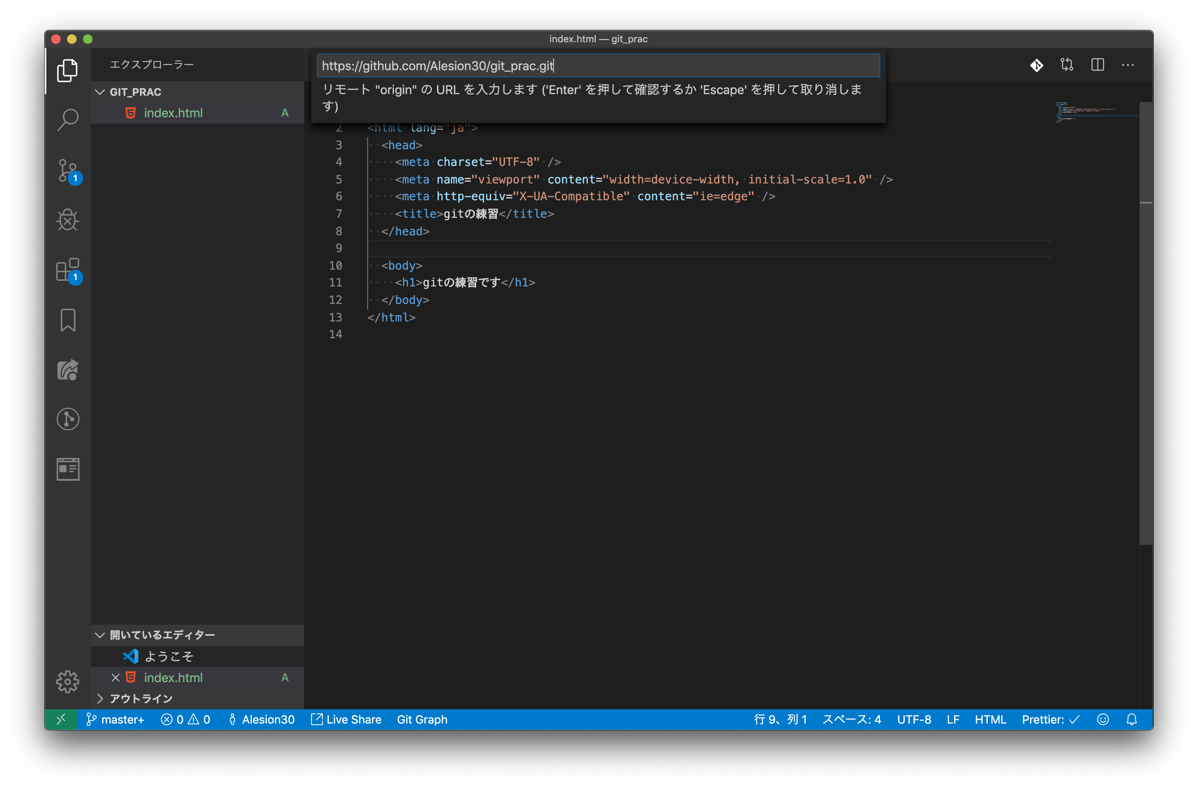The image size is (1198, 789).
Task: Collapse the 開いているエディター section
Action: click(198, 635)
